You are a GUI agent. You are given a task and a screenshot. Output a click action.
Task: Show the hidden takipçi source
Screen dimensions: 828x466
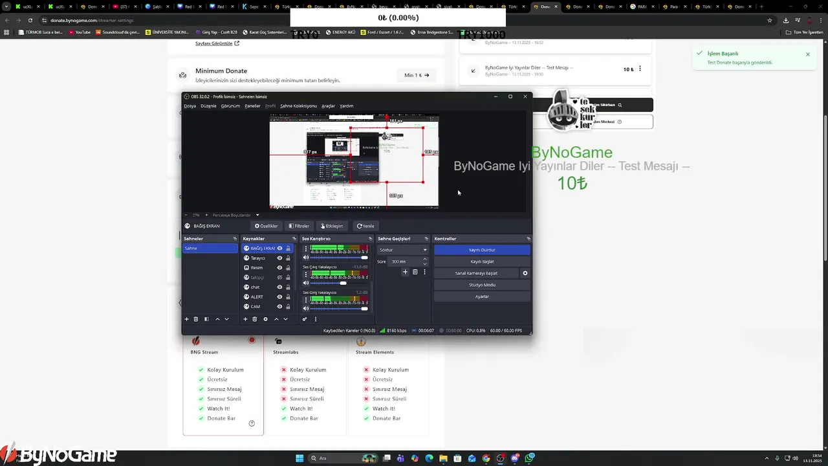tap(279, 278)
